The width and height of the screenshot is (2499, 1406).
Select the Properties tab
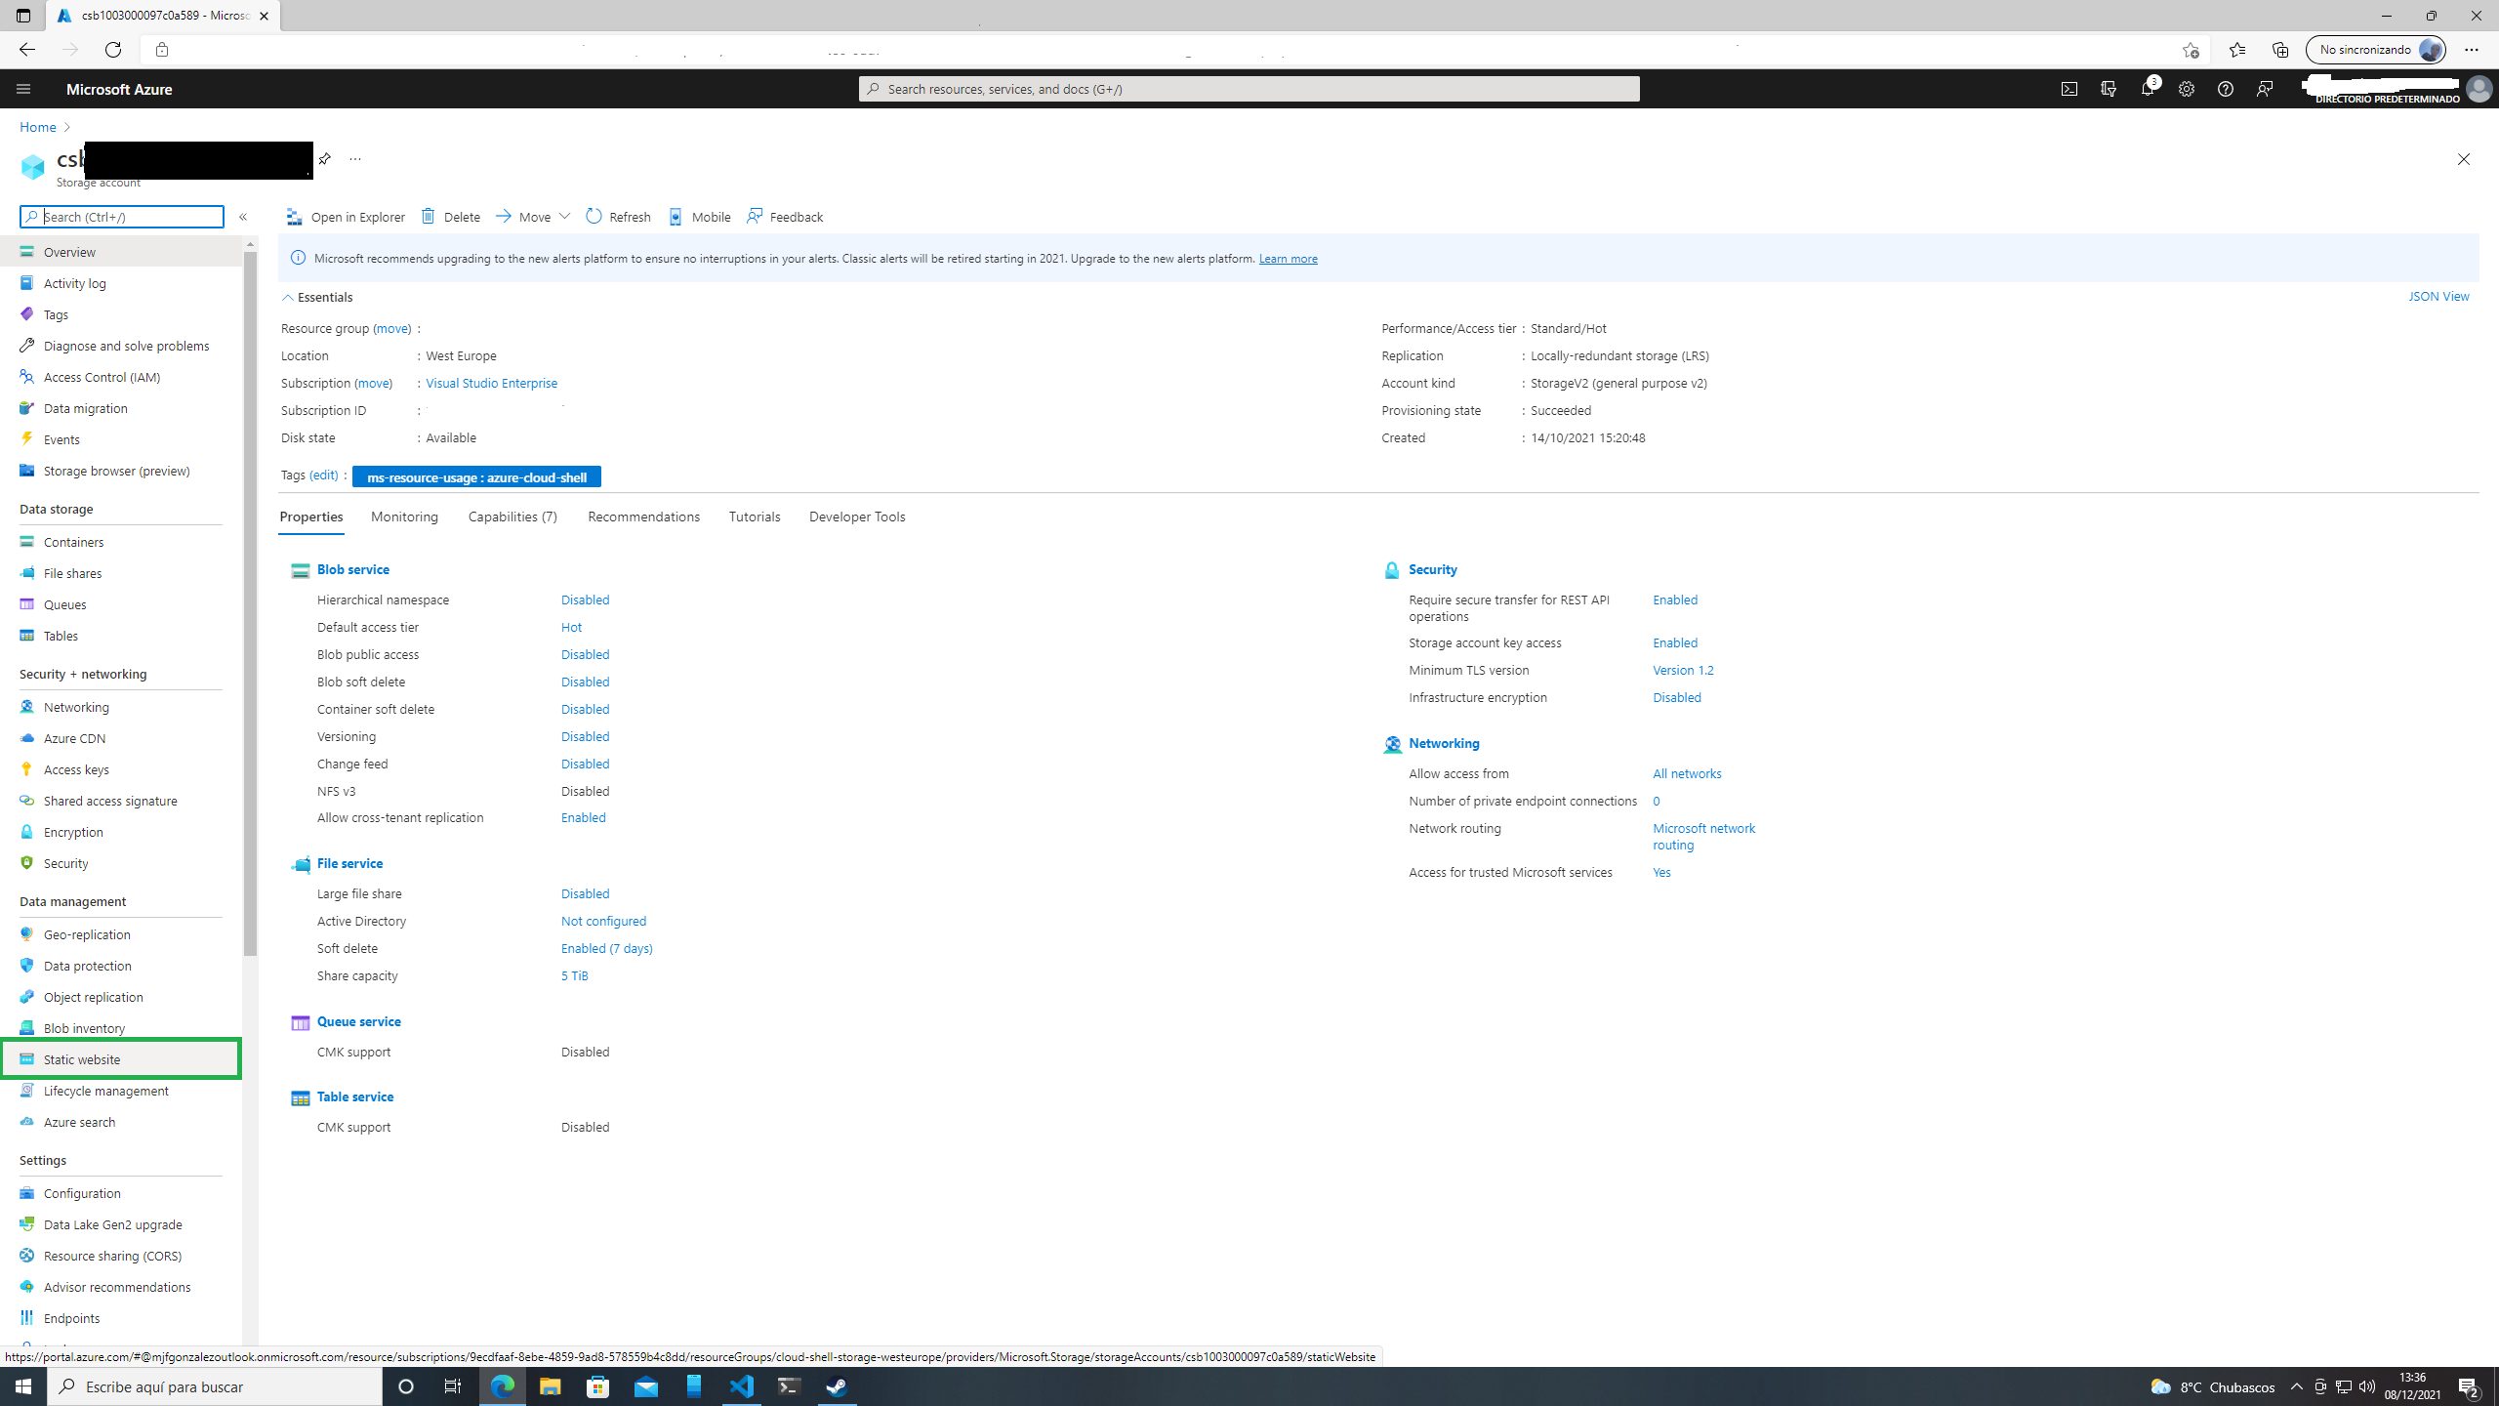(x=311, y=517)
